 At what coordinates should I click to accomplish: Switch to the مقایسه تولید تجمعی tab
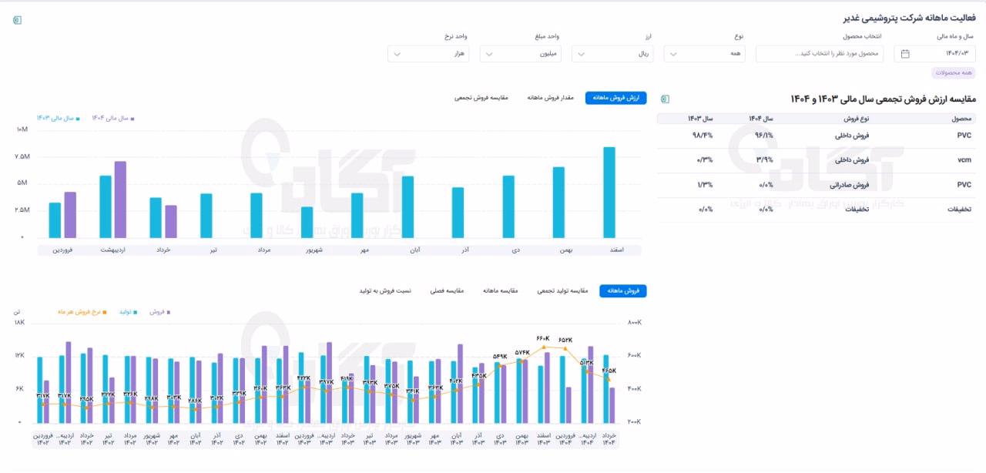562,291
